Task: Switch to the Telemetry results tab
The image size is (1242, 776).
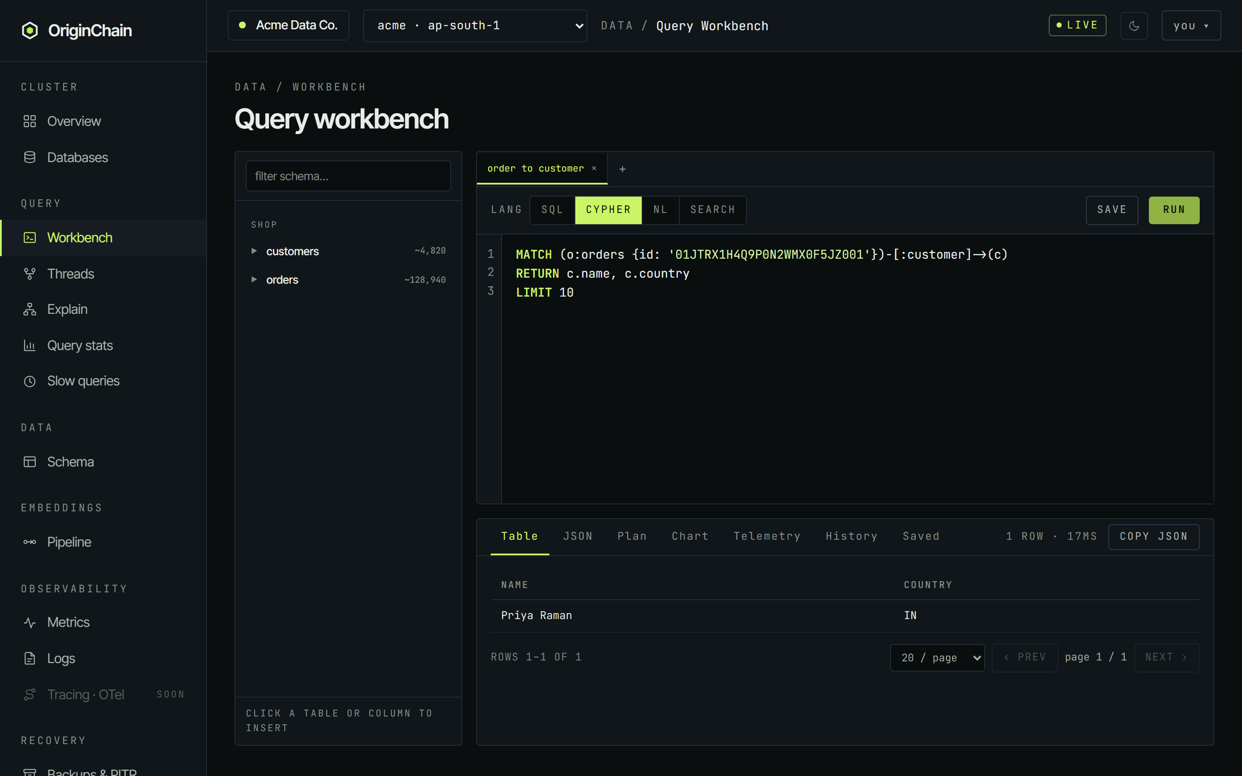Action: point(766,536)
